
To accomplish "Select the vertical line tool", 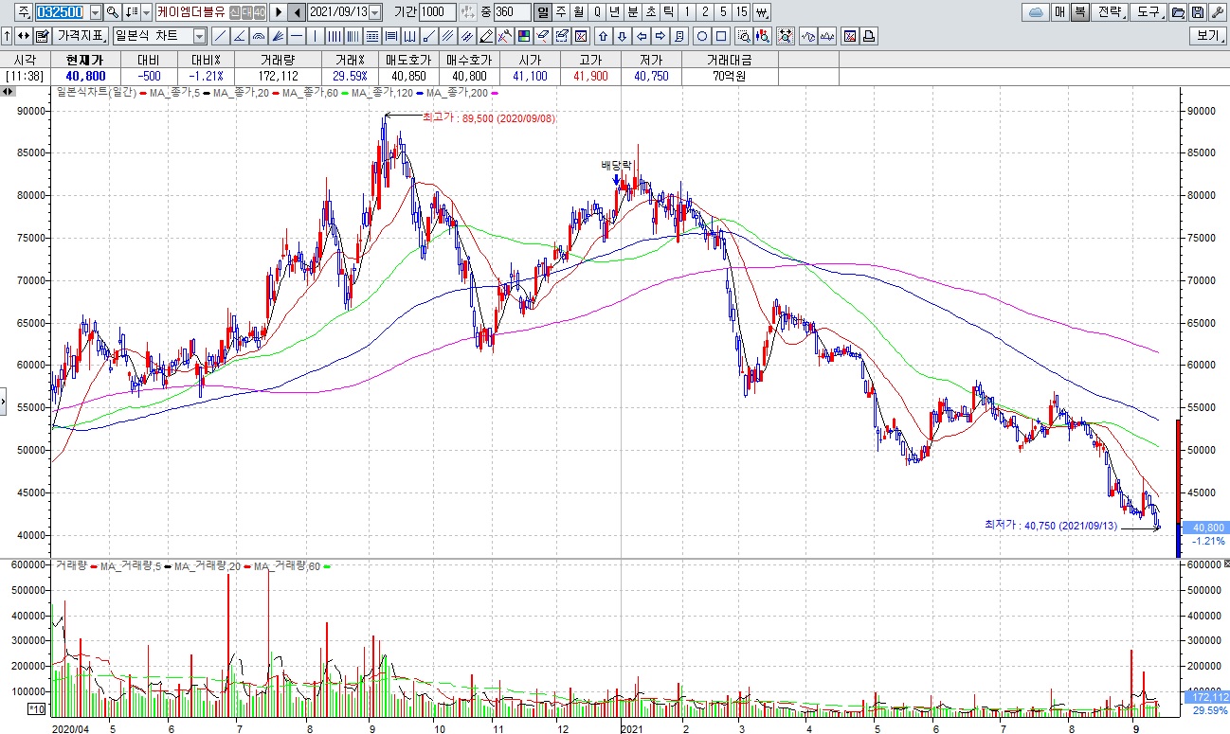I will [x=315, y=36].
